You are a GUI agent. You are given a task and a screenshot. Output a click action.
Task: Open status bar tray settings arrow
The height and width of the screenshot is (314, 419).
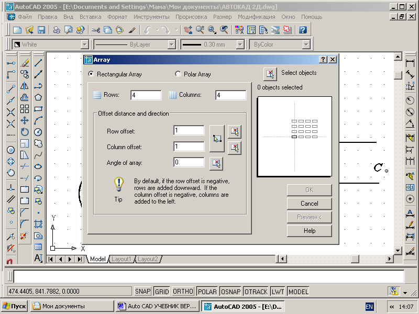point(405,293)
